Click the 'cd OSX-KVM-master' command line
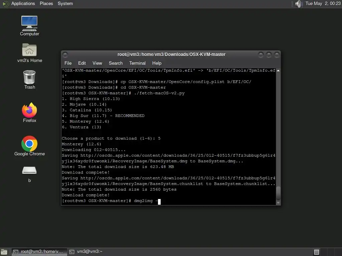The height and width of the screenshot is (256, 342). [114, 88]
